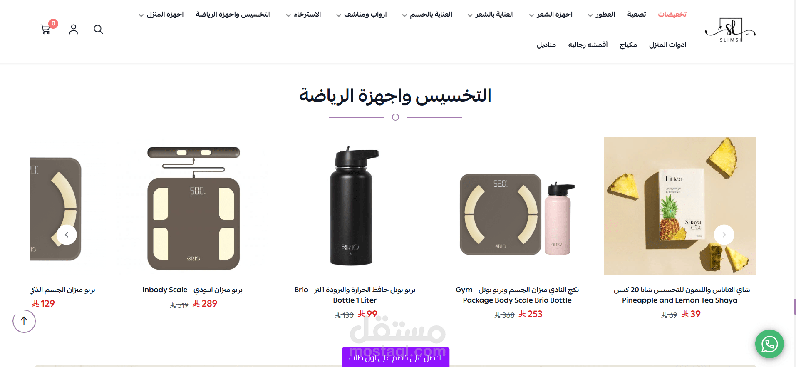Open the user account icon

click(x=74, y=29)
